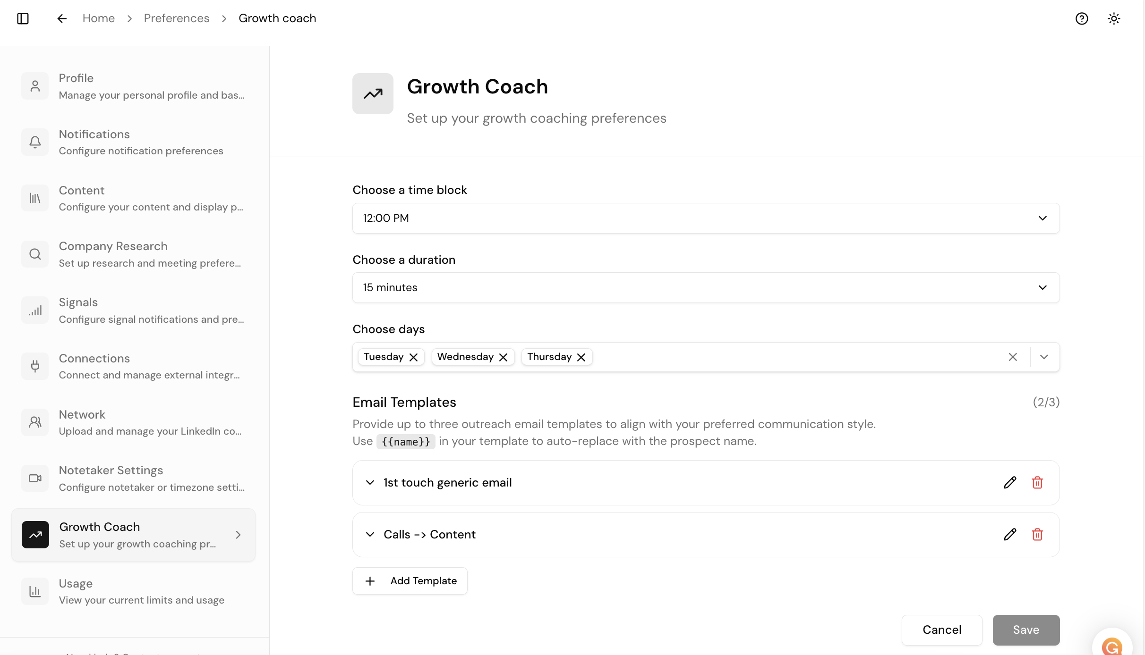This screenshot has width=1145, height=655.
Task: Clear all selected days with the X
Action: click(1013, 357)
